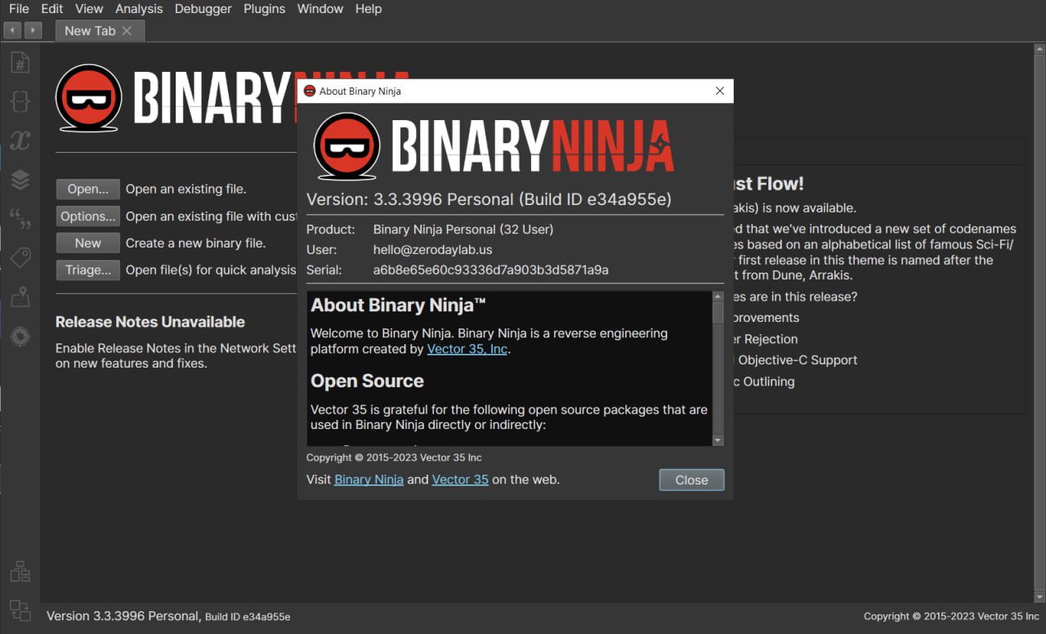This screenshot has width=1046, height=634.
Task: Navigate forward with the right arrow button
Action: (x=33, y=30)
